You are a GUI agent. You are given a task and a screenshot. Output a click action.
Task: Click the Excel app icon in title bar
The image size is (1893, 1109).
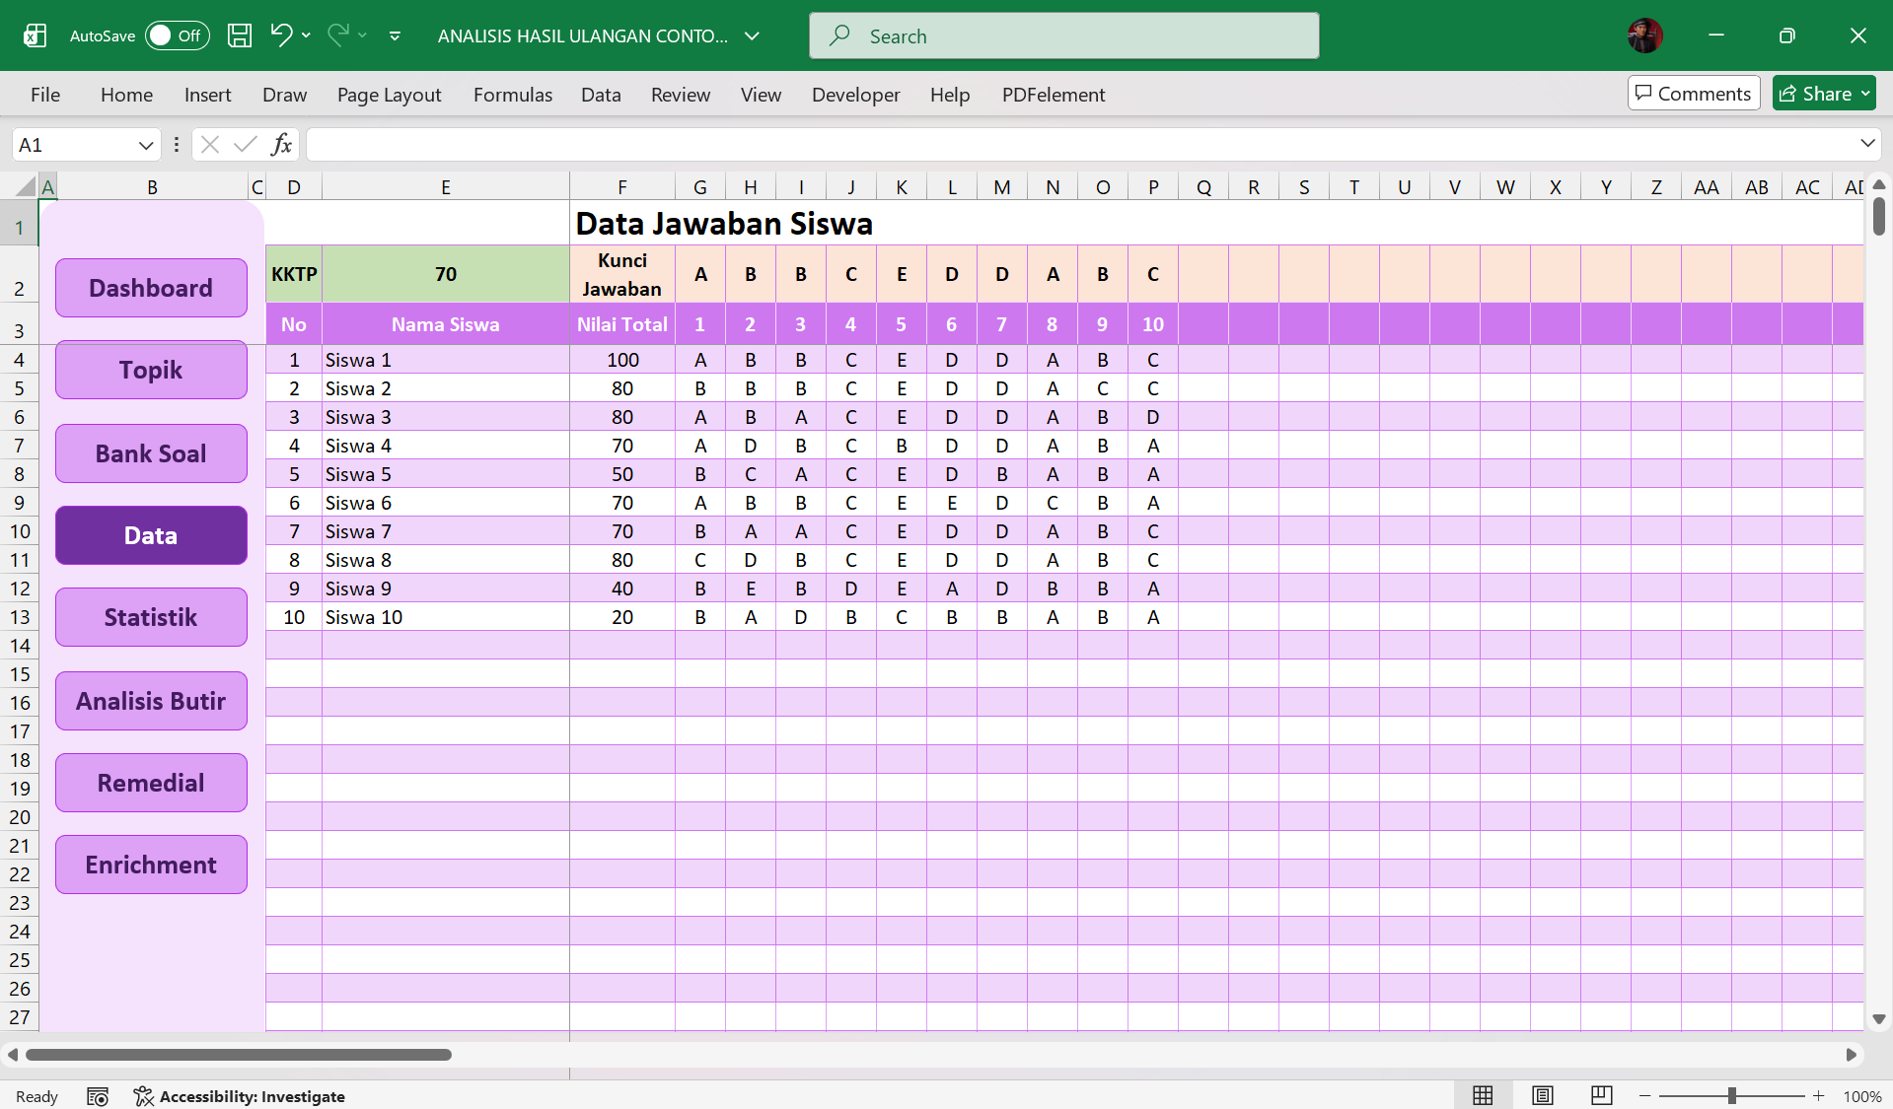[35, 35]
